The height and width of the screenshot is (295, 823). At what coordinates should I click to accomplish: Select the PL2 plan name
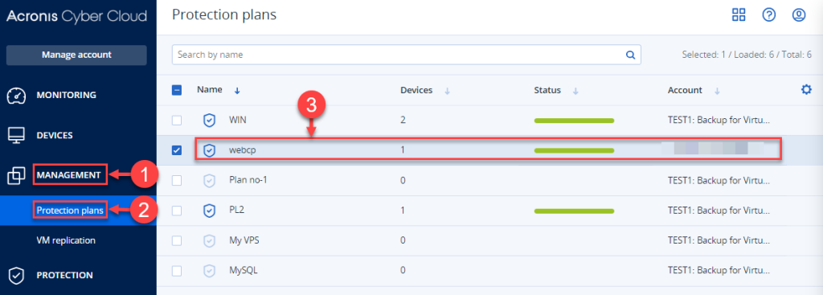click(x=237, y=211)
